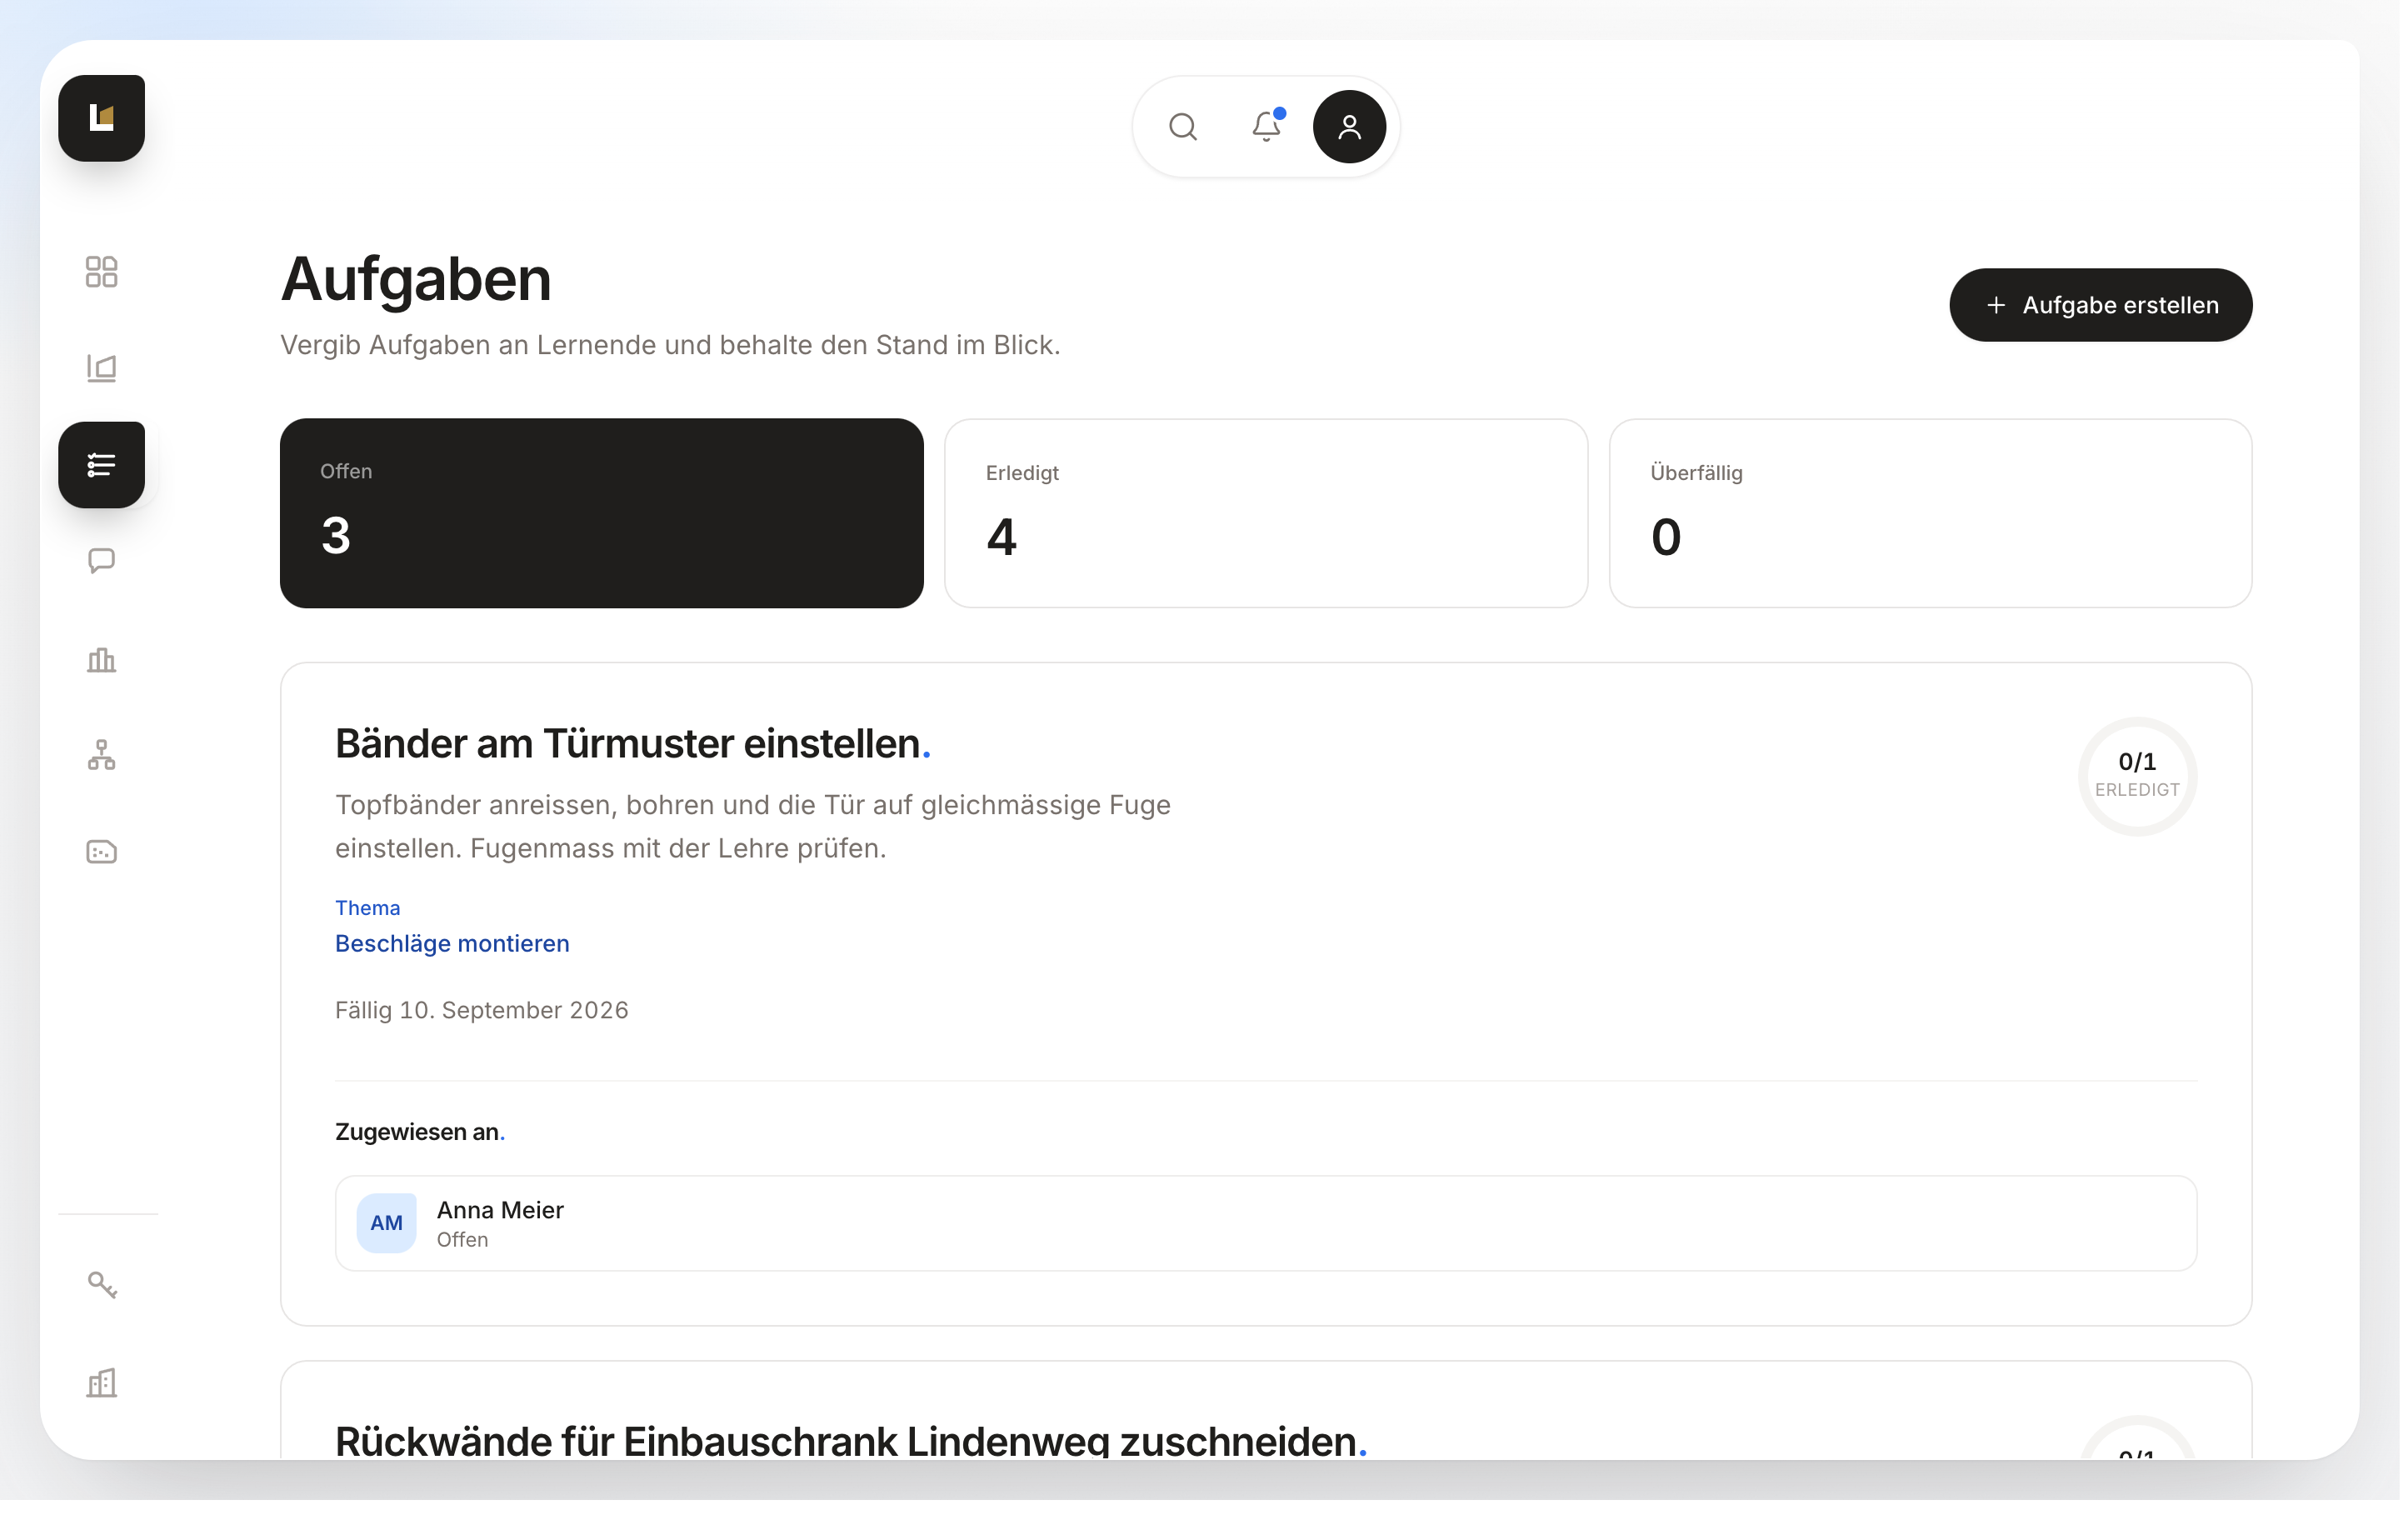Image resolution: width=2408 pixels, height=1520 pixels.
Task: Click the app logo in sidebar
Action: 101,118
